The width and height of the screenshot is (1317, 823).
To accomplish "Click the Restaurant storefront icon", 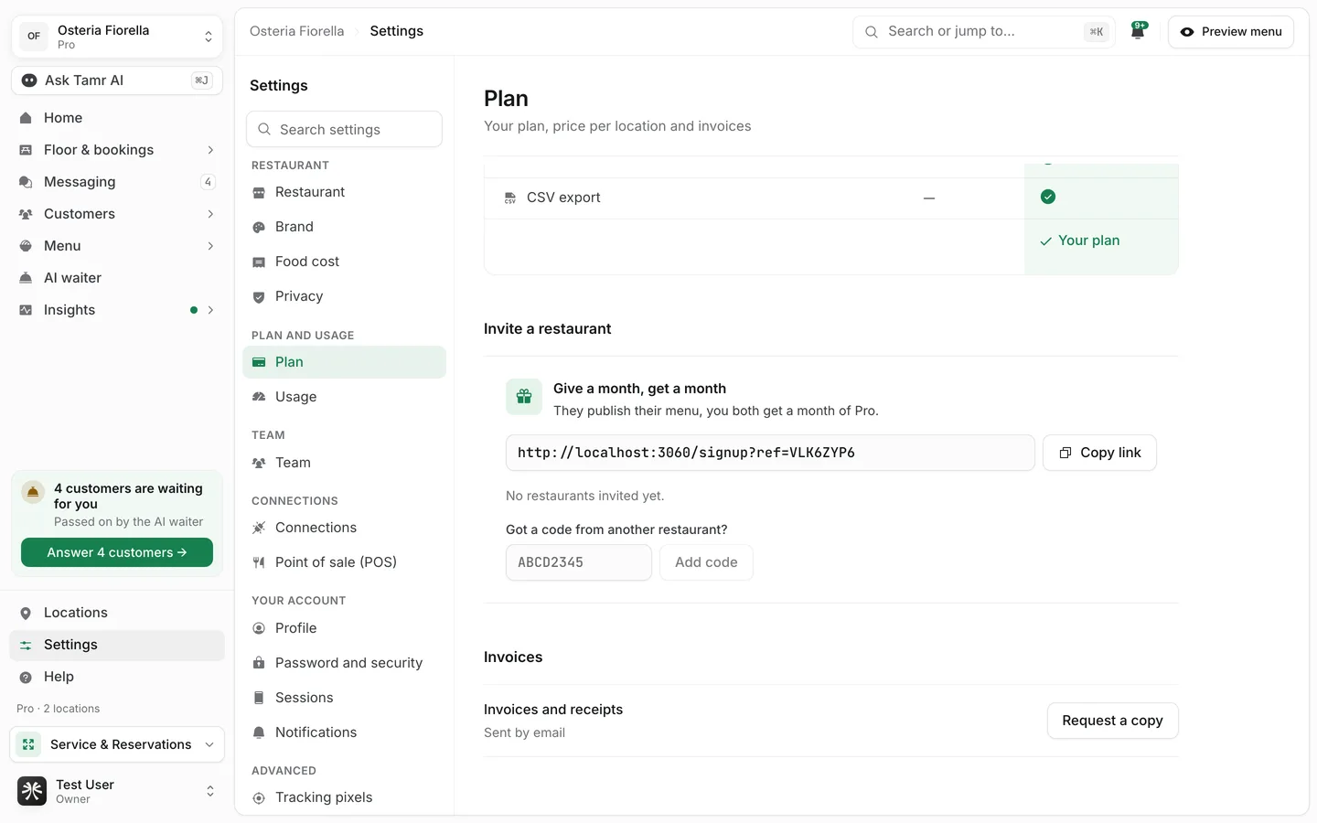I will pos(259,192).
